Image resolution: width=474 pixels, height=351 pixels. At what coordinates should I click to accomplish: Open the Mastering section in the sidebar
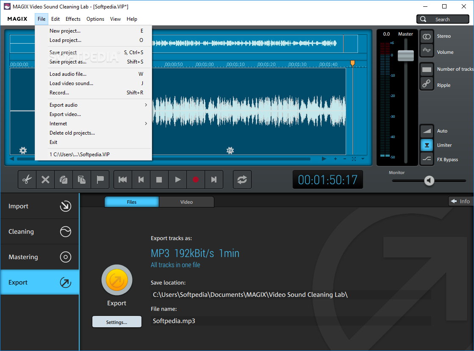[39, 257]
